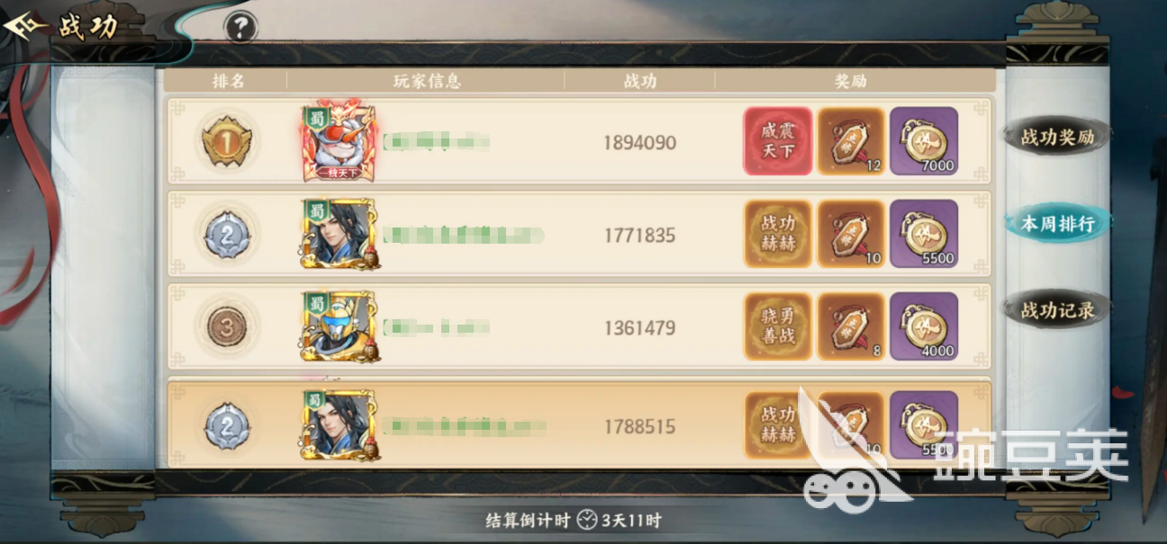Select the rank 1 gold medal icon
The width and height of the screenshot is (1167, 544).
pos(227,142)
